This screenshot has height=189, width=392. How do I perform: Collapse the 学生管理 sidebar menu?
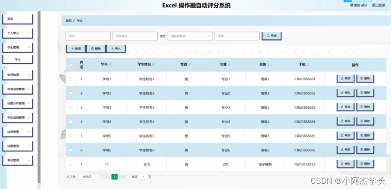coord(17,48)
